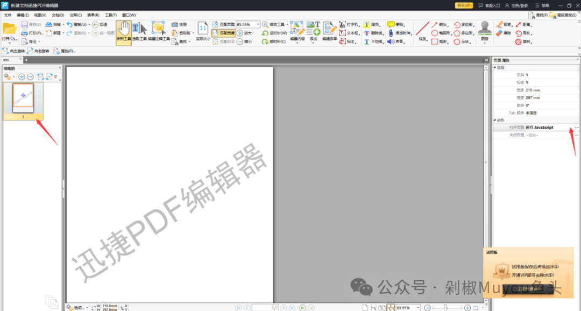Screen dimensions: 581x311
Task: Open the 85.55% zoom dropdown in toolbar
Action: (x=258, y=24)
